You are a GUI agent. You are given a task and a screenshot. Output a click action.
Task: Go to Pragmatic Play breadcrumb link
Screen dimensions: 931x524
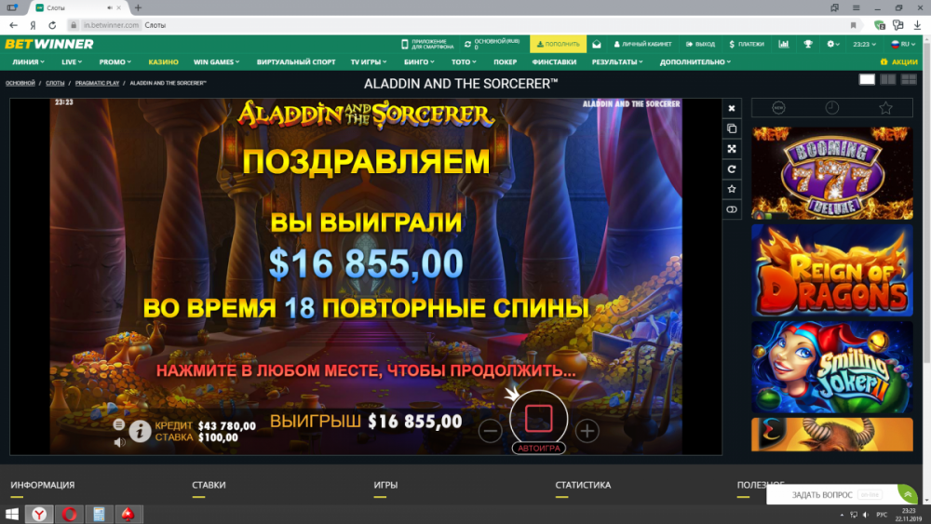pos(98,83)
